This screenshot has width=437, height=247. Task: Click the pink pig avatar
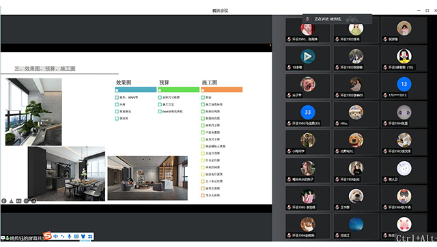(x=404, y=224)
